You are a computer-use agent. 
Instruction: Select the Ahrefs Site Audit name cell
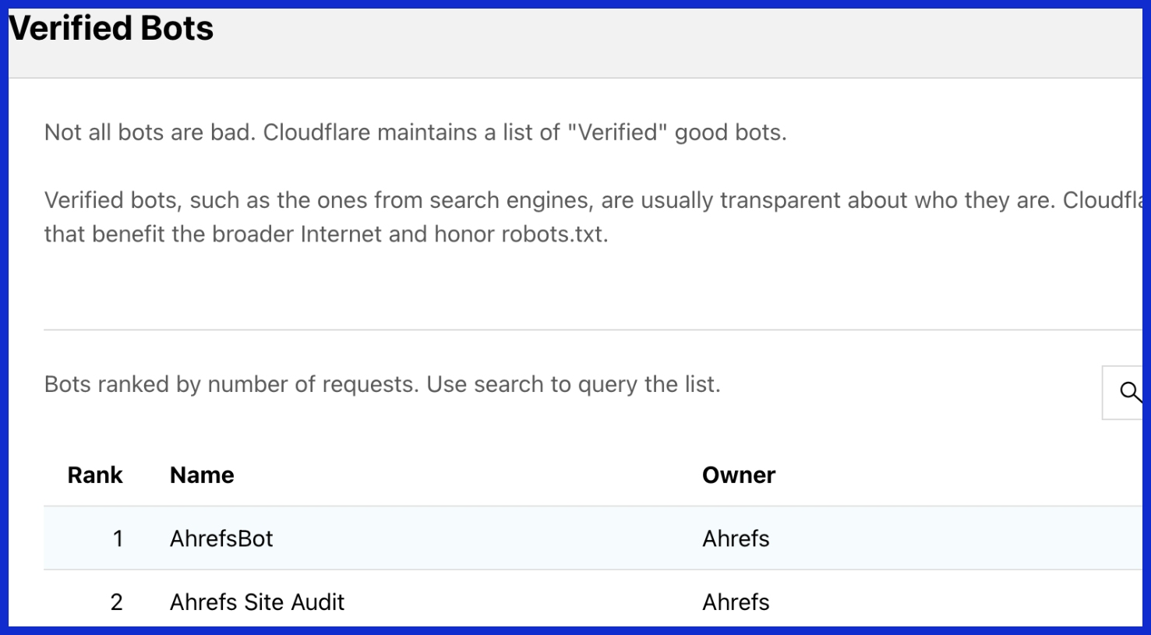257,601
